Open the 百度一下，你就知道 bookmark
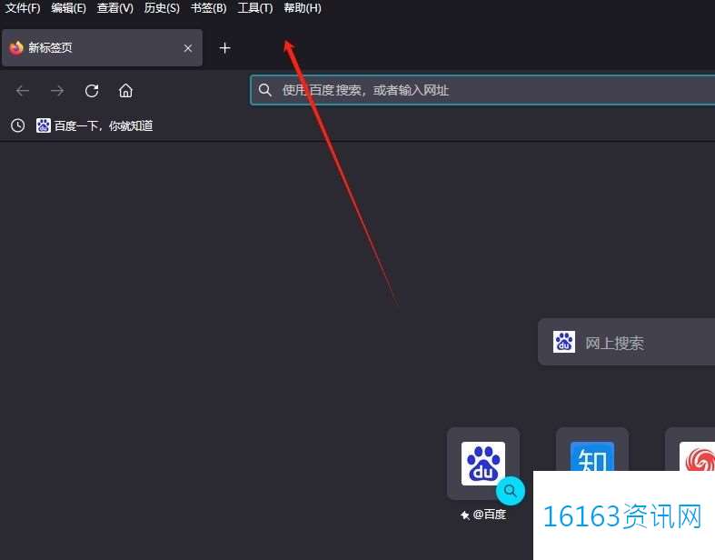Image resolution: width=715 pixels, height=560 pixels. click(94, 125)
